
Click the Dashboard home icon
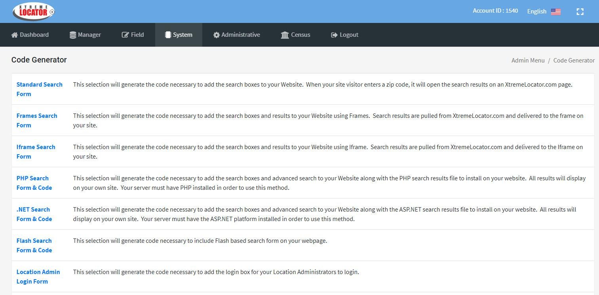point(15,35)
